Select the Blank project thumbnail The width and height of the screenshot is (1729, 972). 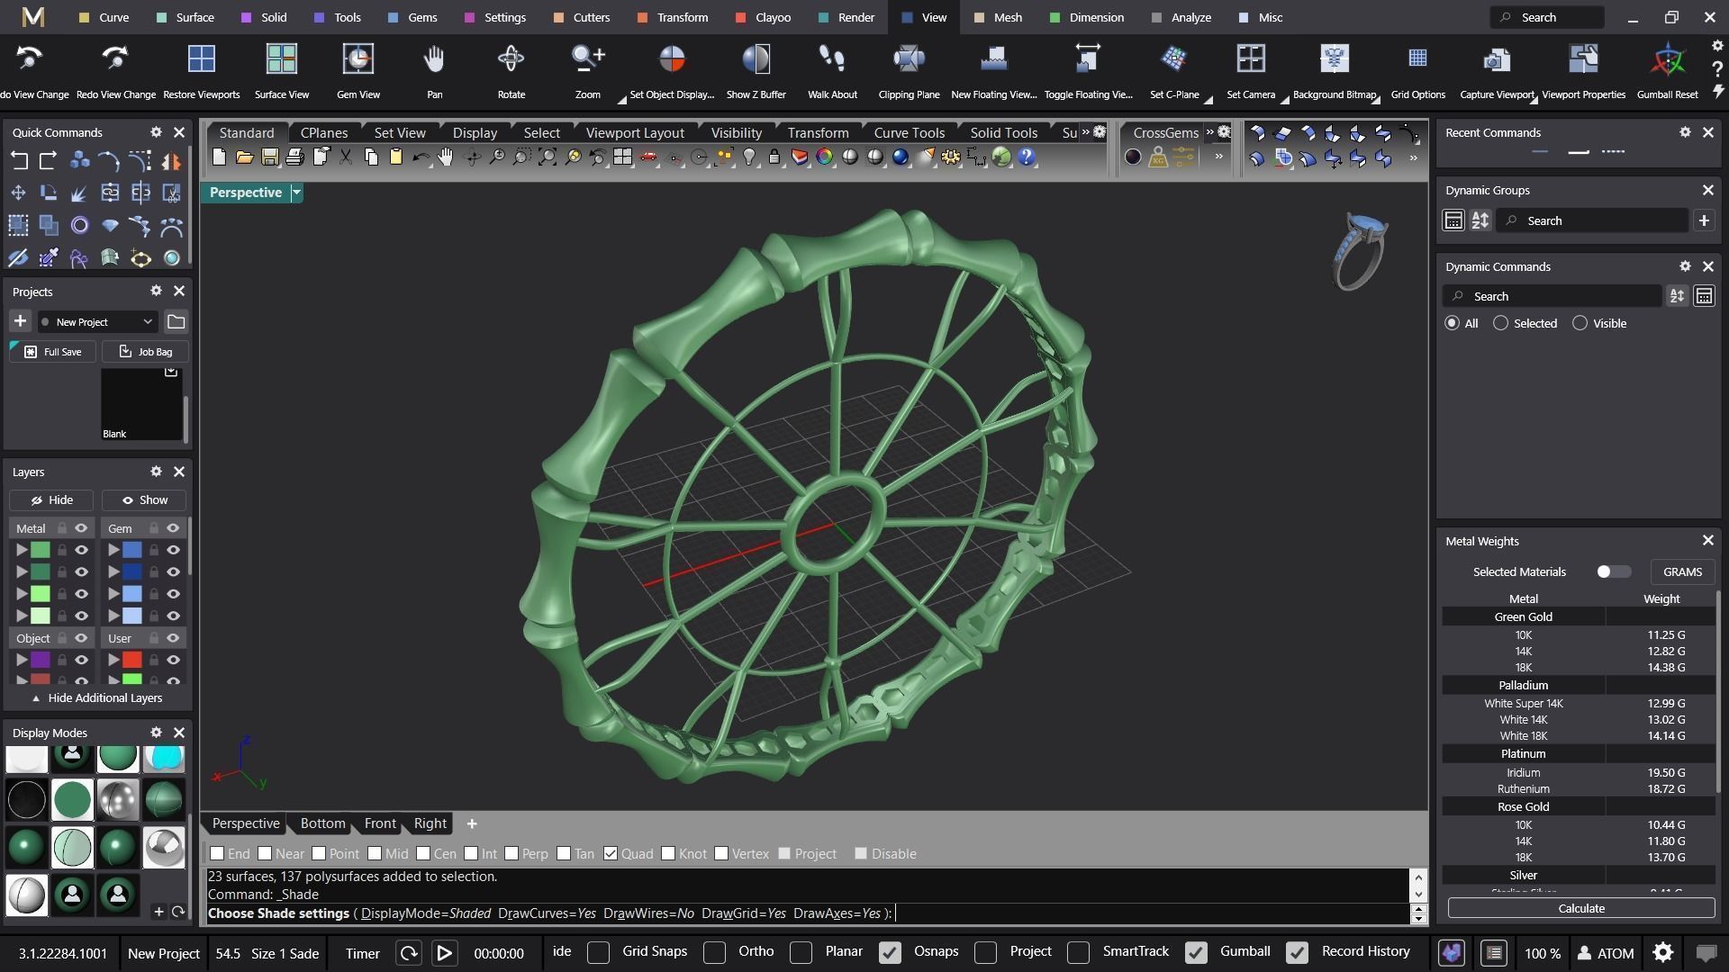[141, 404]
